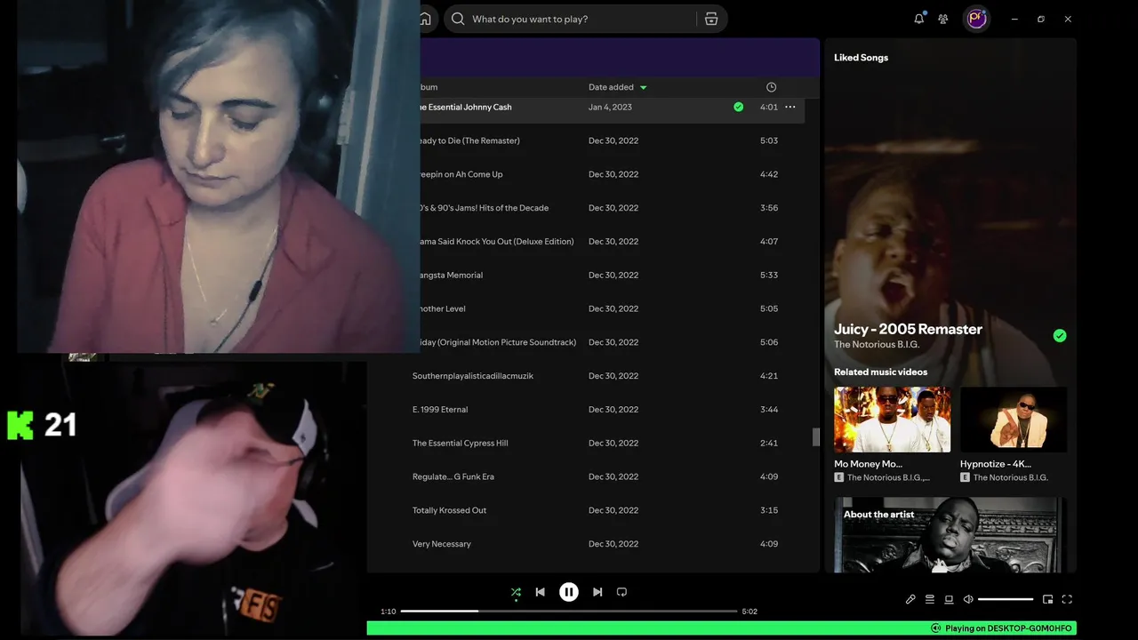Image resolution: width=1138 pixels, height=640 pixels.
Task: Enter full screen mode icon
Action: pyautogui.click(x=1068, y=599)
